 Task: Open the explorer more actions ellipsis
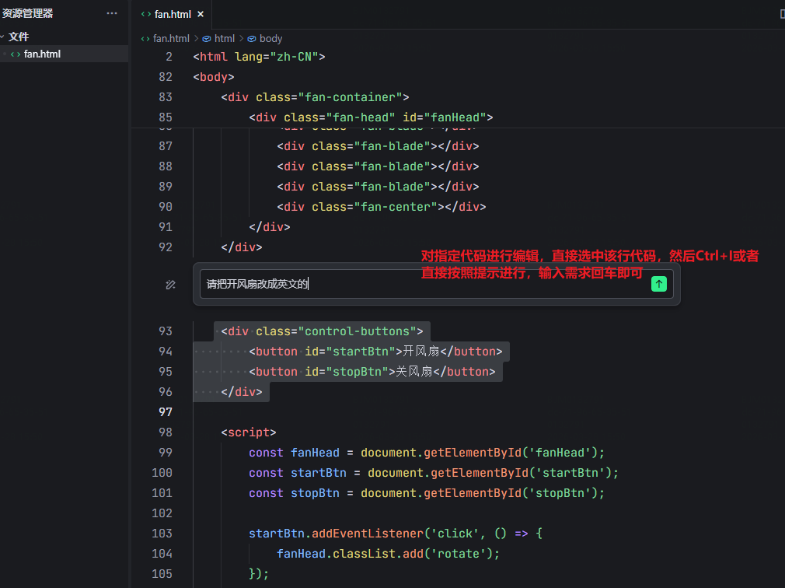coord(112,13)
